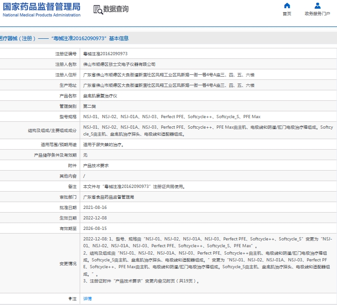
Task: Click the 备注 row label
Action: pyautogui.click(x=72, y=187)
